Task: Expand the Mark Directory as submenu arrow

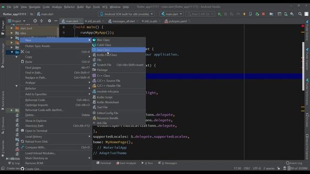Action: point(89,158)
